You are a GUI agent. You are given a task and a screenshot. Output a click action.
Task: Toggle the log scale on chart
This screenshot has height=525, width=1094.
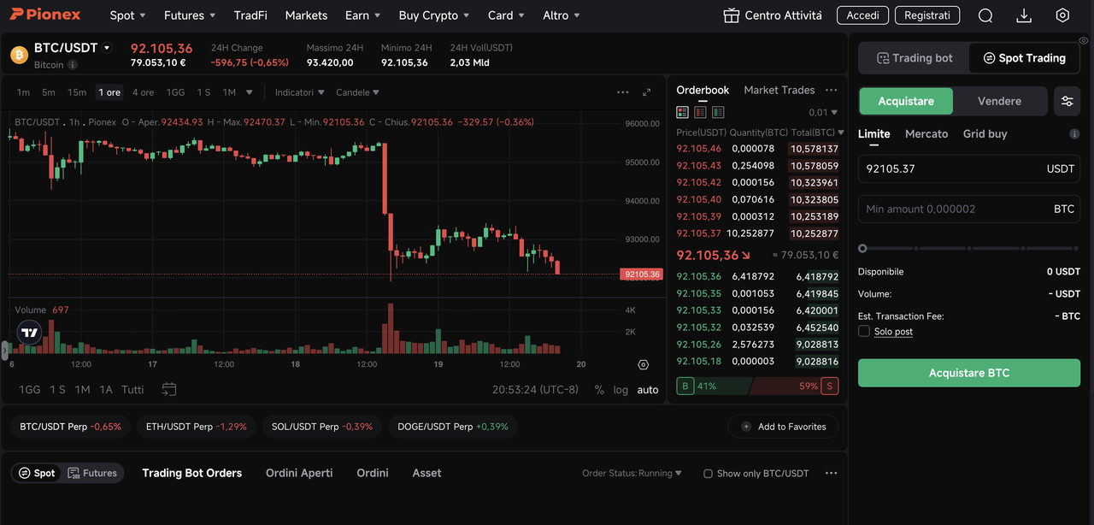621,390
